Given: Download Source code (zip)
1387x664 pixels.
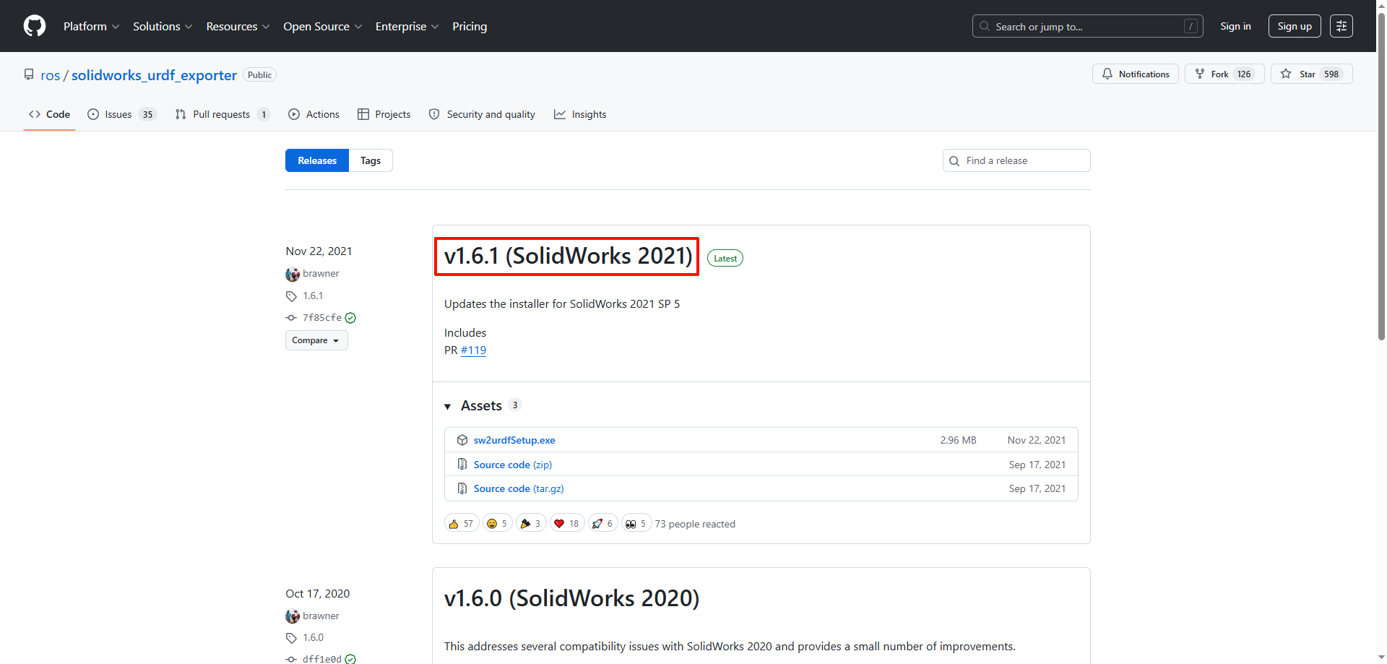Looking at the screenshot, I should pyautogui.click(x=513, y=465).
